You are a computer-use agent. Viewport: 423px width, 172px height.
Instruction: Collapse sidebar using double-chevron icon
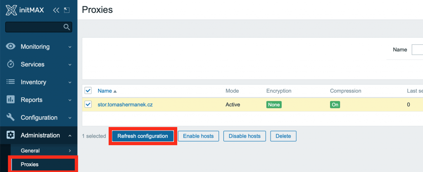click(56, 10)
